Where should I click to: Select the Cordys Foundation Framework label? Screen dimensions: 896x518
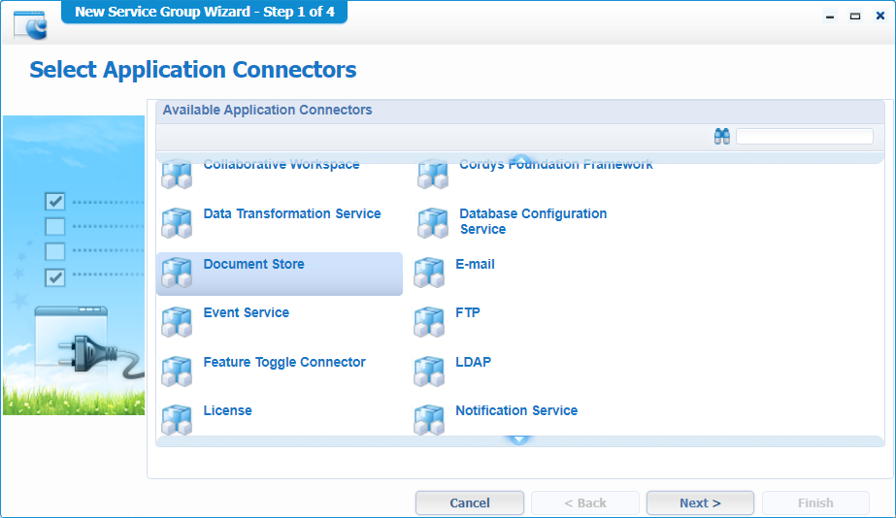[555, 165]
